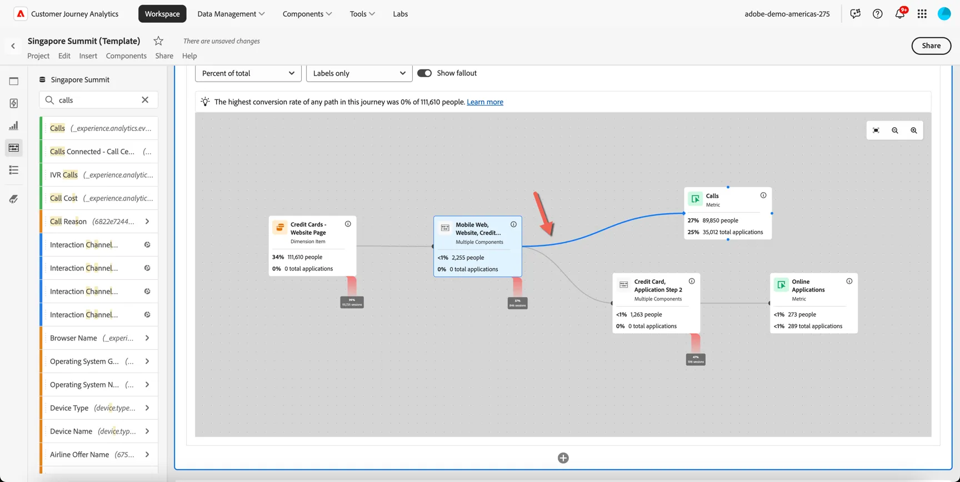Favorite the project with the star
Screen dimensions: 960x482
point(158,41)
